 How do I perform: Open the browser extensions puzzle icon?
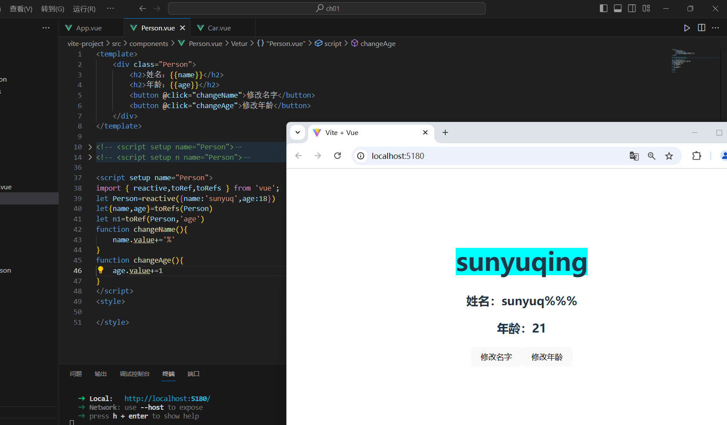tap(697, 156)
